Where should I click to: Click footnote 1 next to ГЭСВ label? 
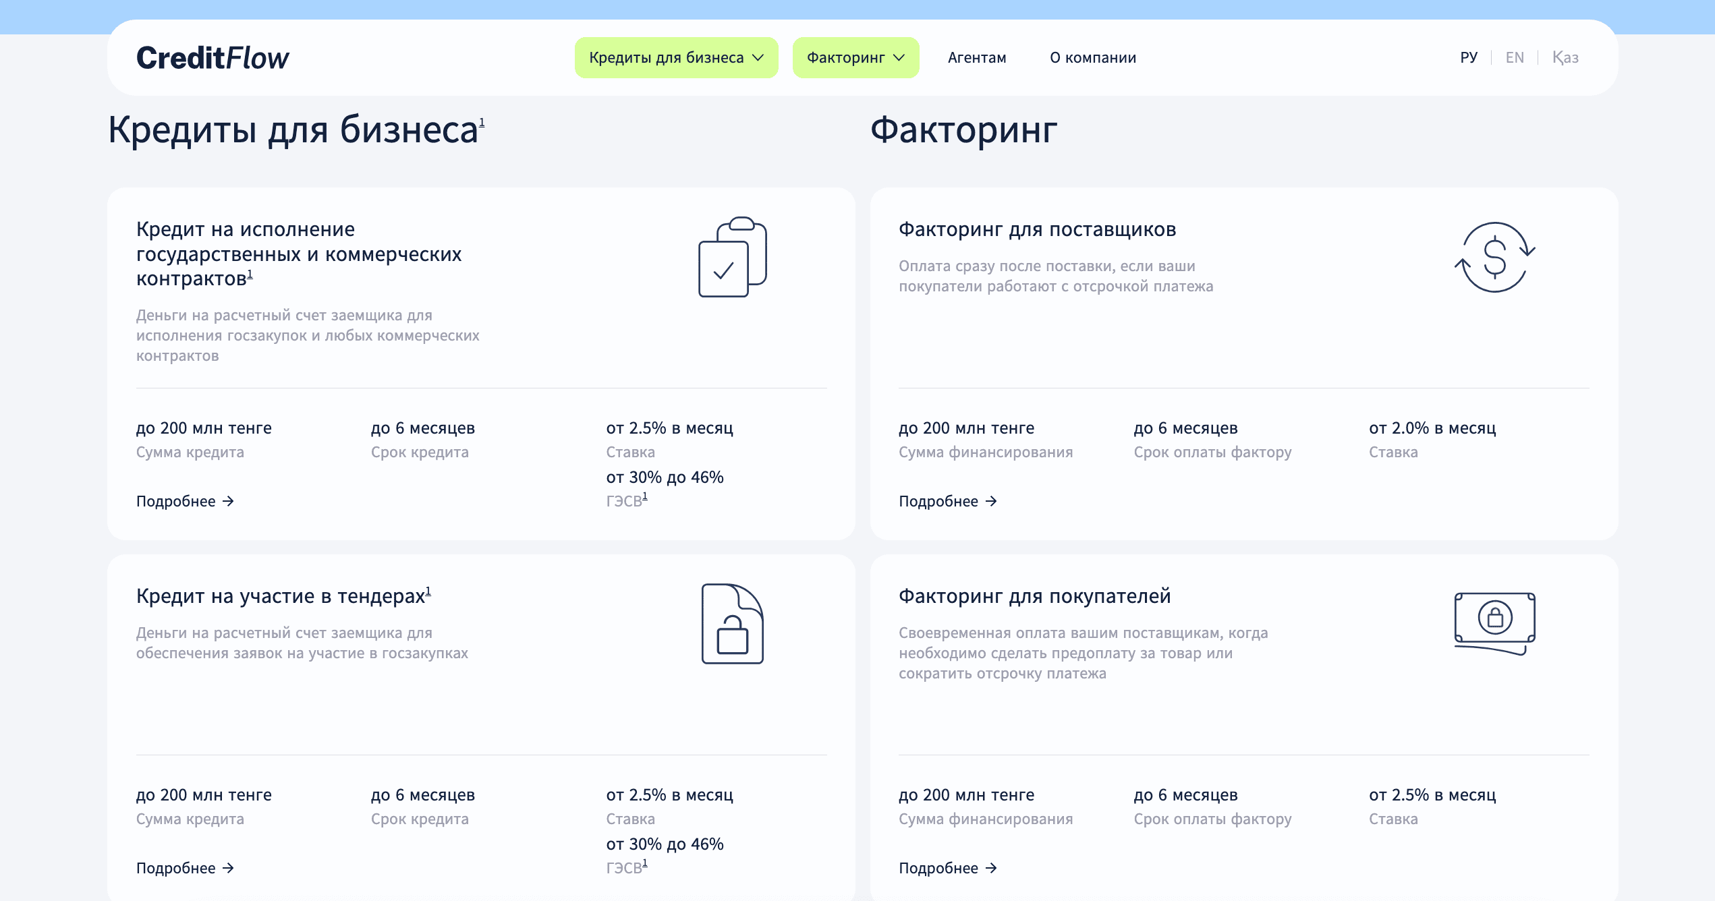tap(645, 496)
